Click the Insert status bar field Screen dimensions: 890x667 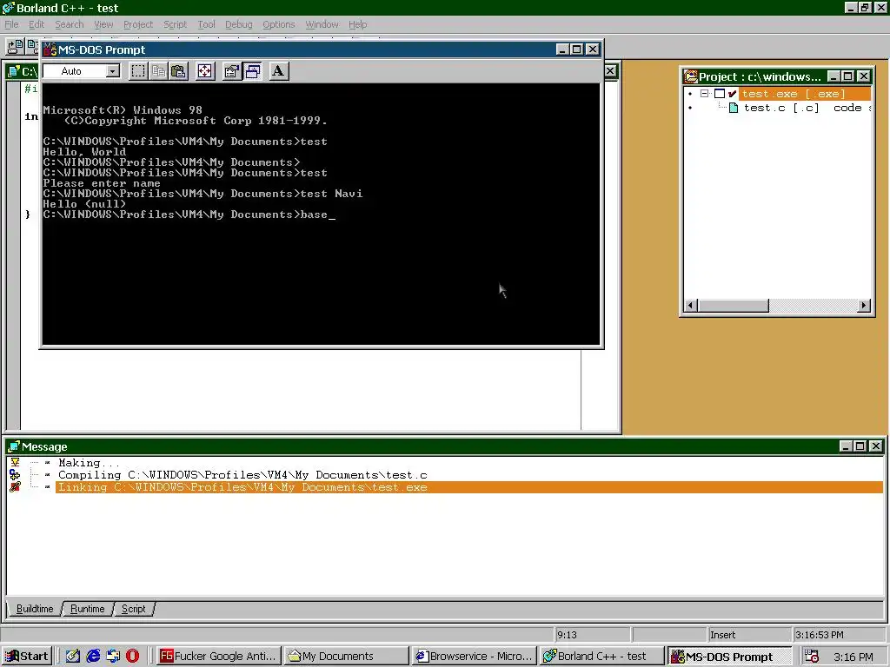pyautogui.click(x=748, y=635)
